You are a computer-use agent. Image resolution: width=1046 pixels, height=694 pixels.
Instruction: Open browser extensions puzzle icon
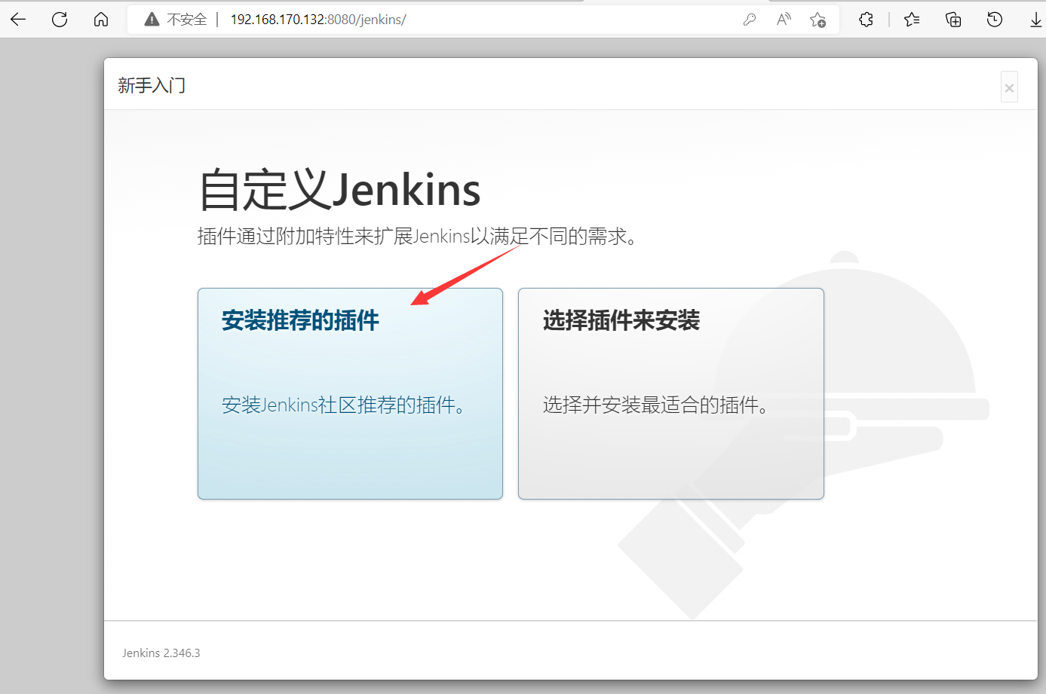coord(866,20)
